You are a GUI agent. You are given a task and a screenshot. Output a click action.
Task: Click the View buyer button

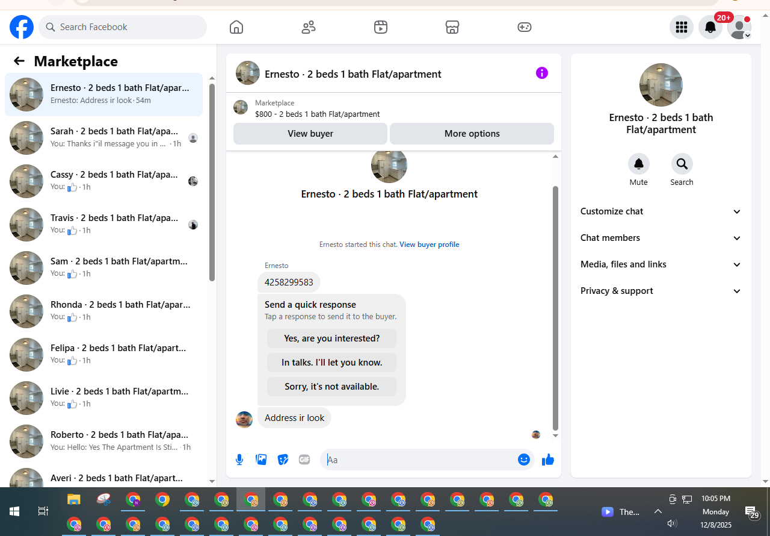310,134
